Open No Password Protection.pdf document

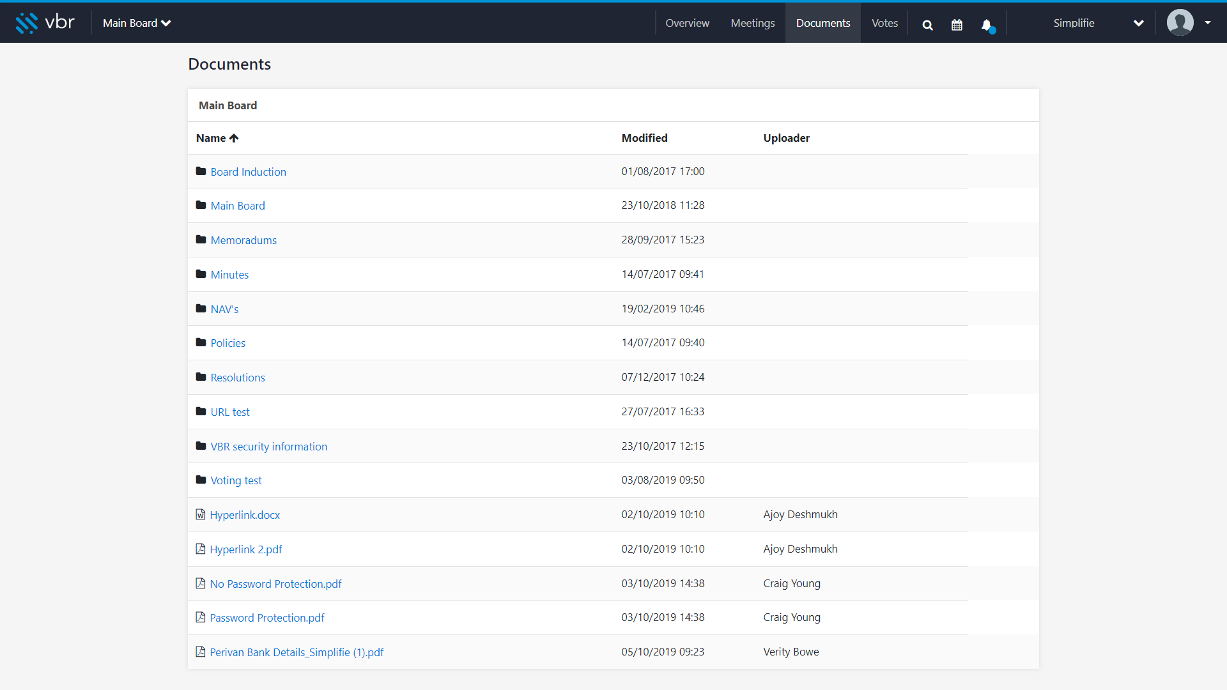point(275,584)
